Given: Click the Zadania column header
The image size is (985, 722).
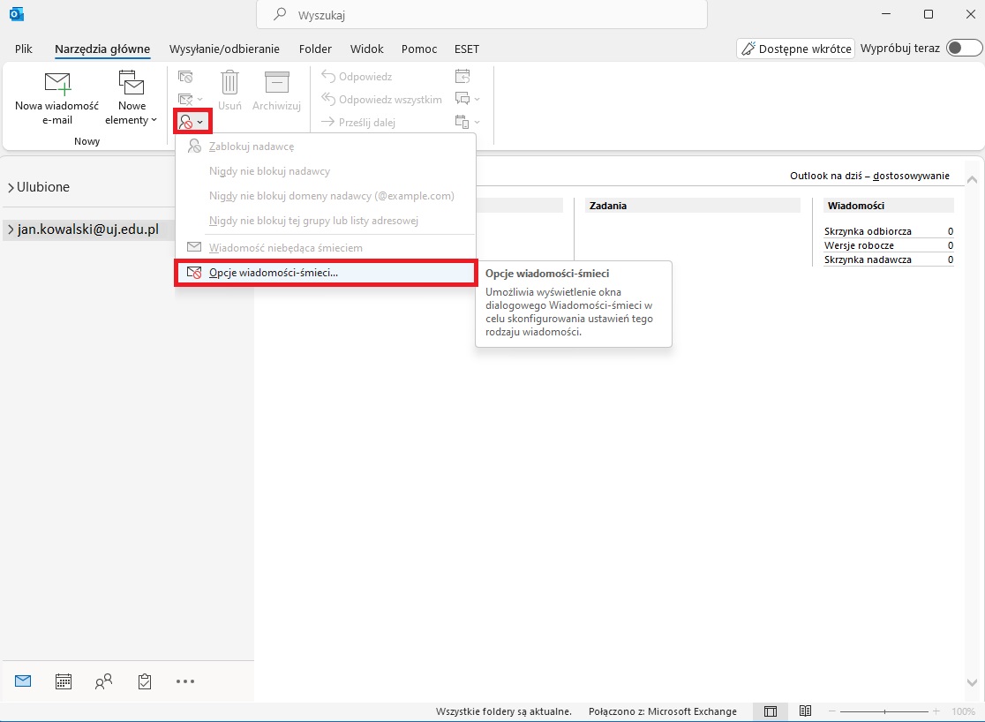Looking at the screenshot, I should (693, 206).
